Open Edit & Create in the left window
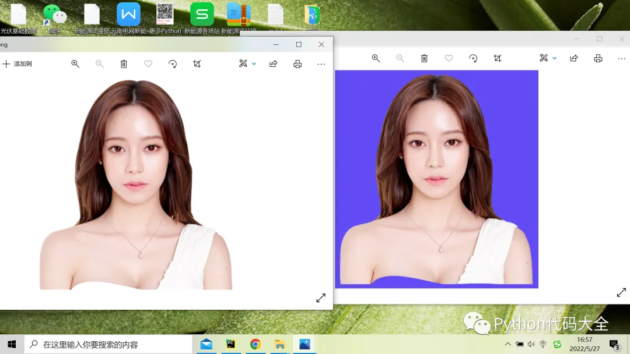Screen dimensions: 630x354 click(x=243, y=63)
